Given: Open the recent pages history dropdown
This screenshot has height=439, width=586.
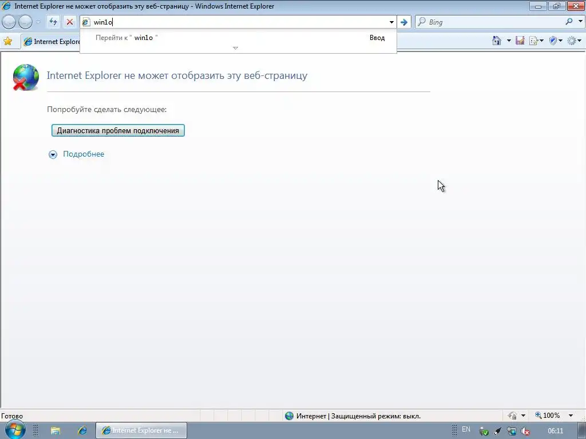Looking at the screenshot, I should [x=38, y=22].
